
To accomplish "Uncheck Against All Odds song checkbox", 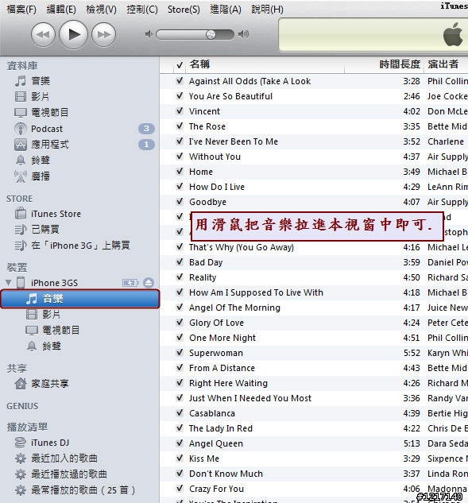I will click(x=180, y=81).
